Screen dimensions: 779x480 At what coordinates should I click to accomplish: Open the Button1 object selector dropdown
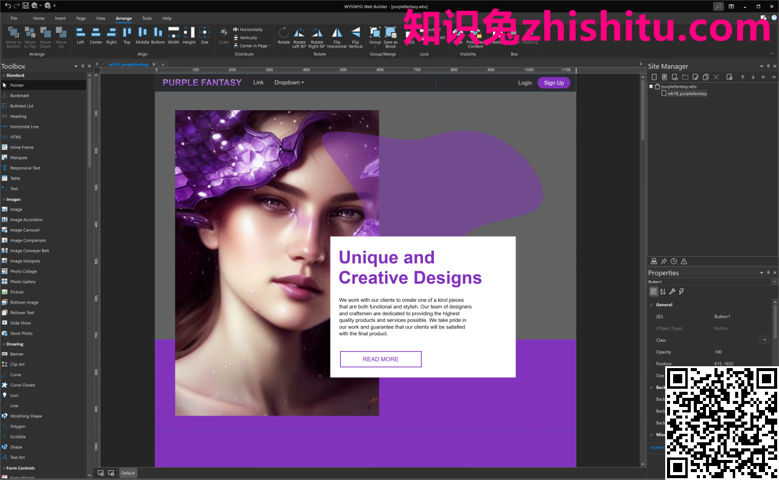tap(774, 282)
